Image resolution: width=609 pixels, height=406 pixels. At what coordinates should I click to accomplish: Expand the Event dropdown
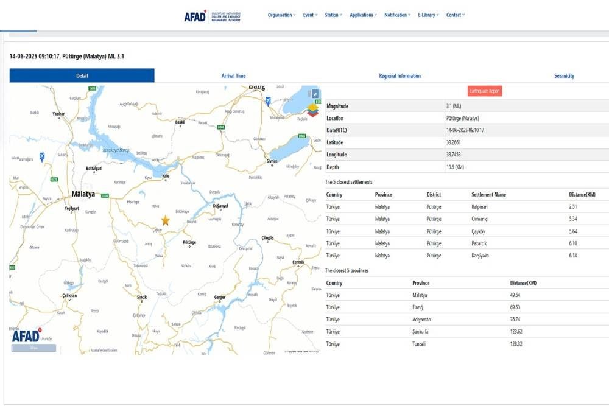(x=309, y=15)
